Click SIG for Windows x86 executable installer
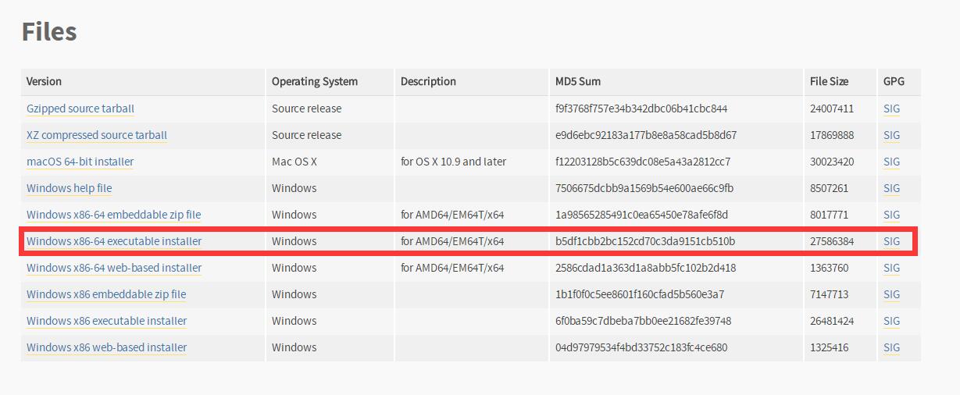Screen dimensions: 960x395 [x=891, y=321]
